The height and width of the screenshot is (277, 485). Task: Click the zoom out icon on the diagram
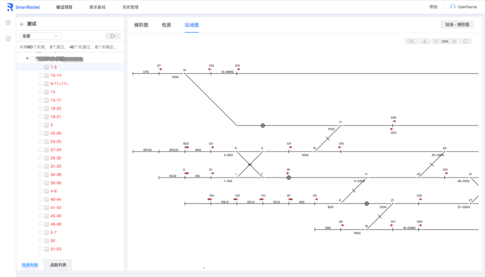pyautogui.click(x=436, y=41)
